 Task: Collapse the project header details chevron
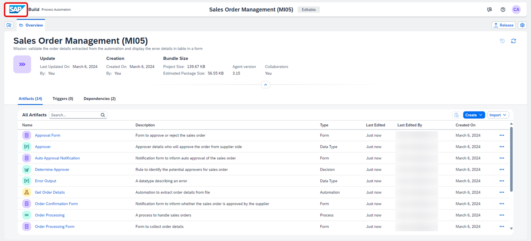click(x=265, y=85)
